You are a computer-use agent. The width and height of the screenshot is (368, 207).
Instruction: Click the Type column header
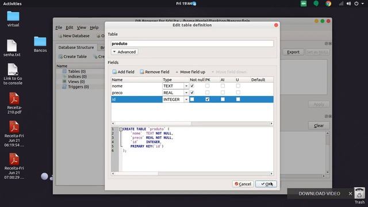(175, 80)
